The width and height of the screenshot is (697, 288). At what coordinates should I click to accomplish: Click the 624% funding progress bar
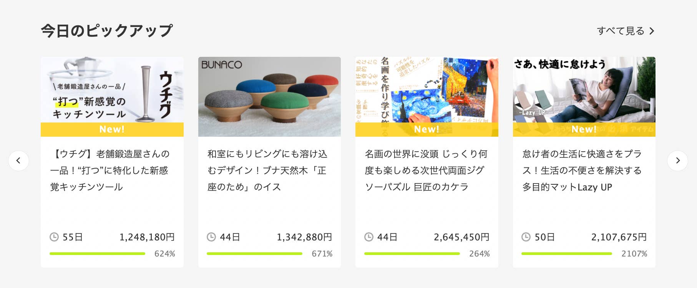[x=97, y=254]
